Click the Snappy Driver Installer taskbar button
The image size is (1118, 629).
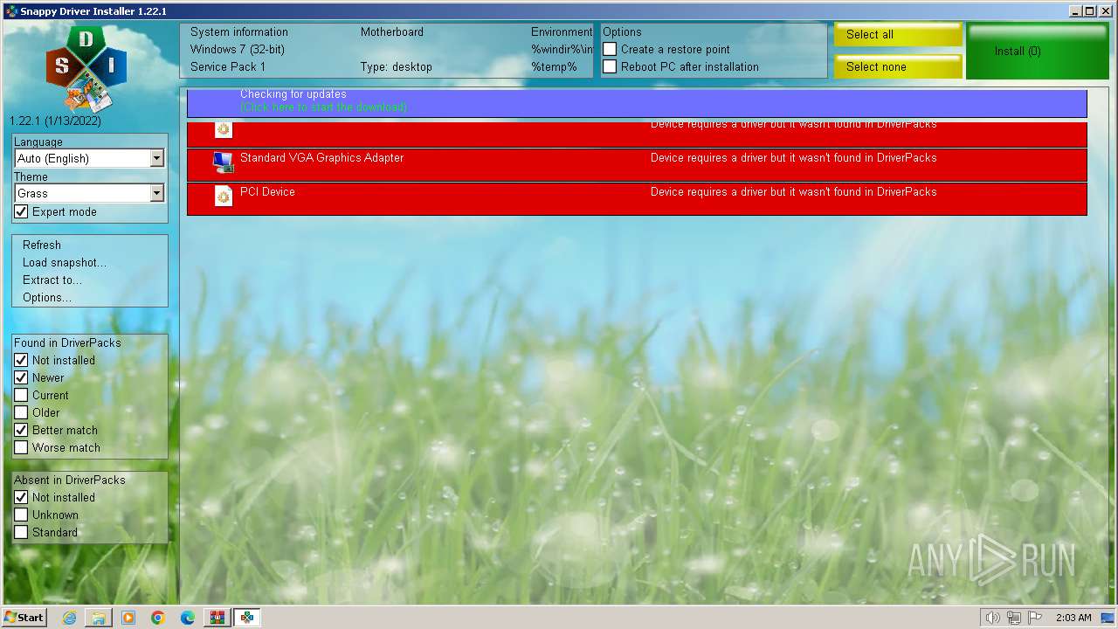pyautogui.click(x=248, y=618)
